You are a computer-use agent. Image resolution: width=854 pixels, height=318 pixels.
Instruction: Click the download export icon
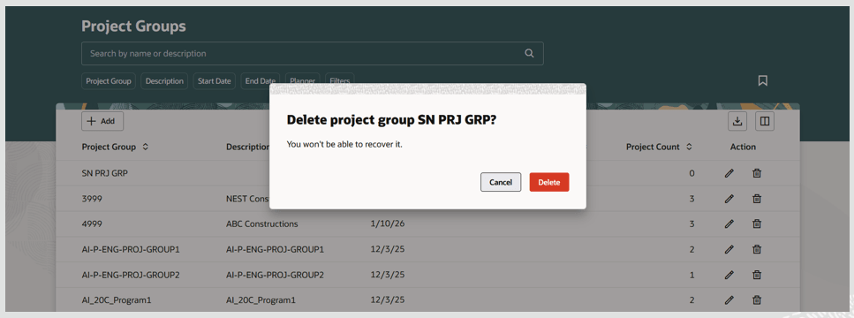(737, 121)
